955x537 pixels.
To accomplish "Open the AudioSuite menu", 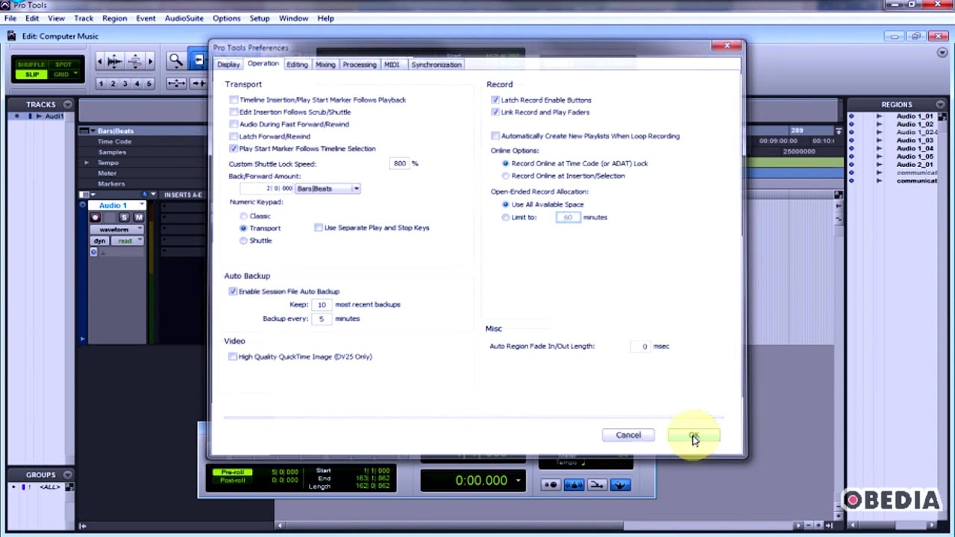I will coord(184,18).
